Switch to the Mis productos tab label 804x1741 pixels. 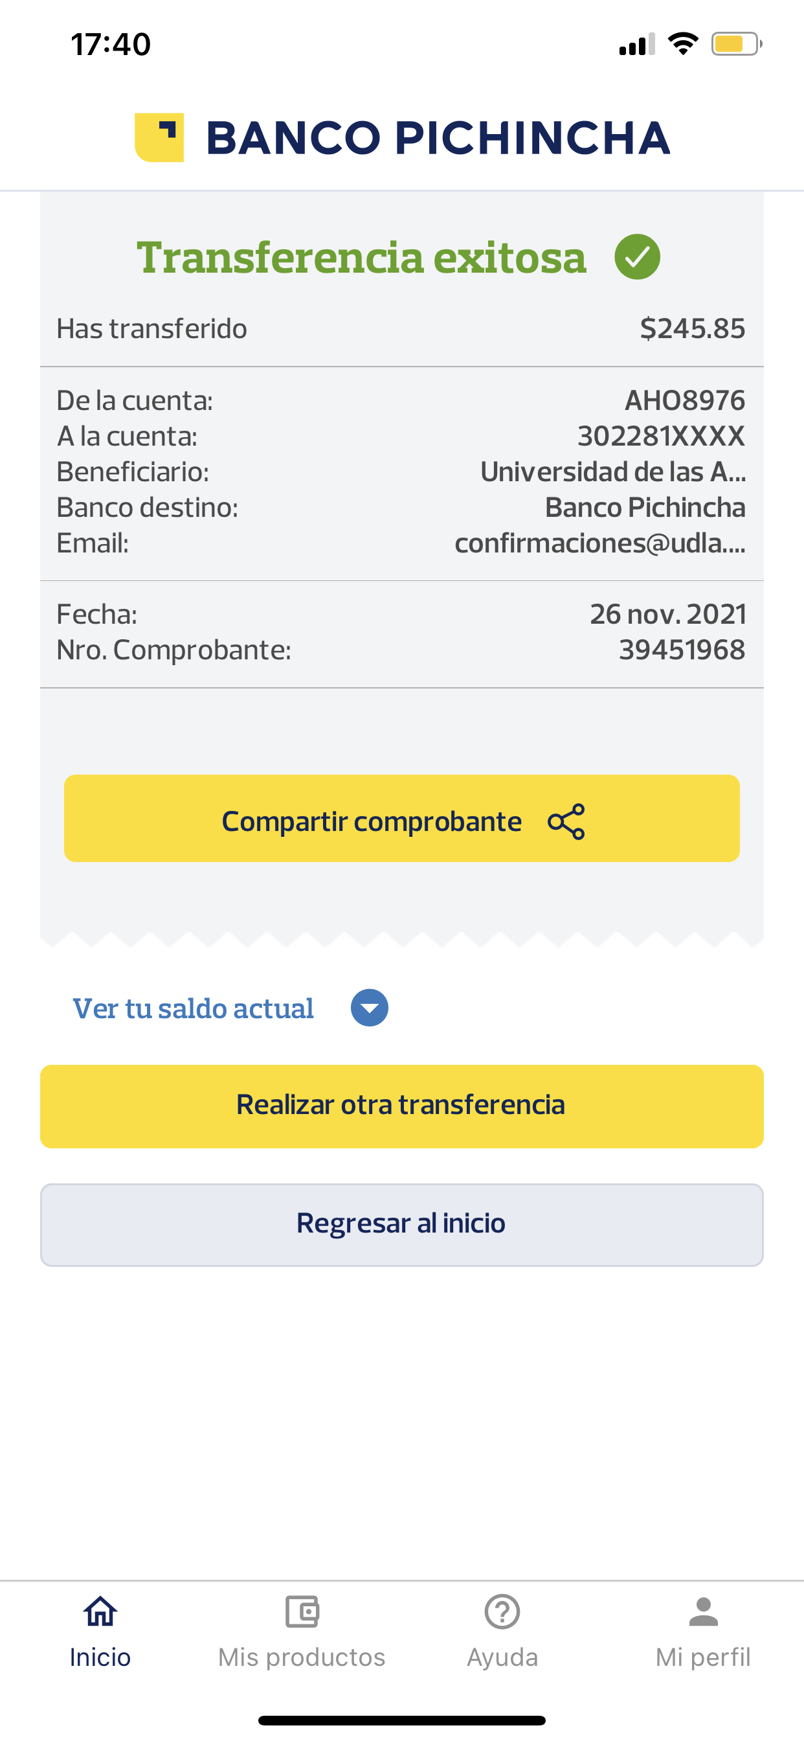301,1657
